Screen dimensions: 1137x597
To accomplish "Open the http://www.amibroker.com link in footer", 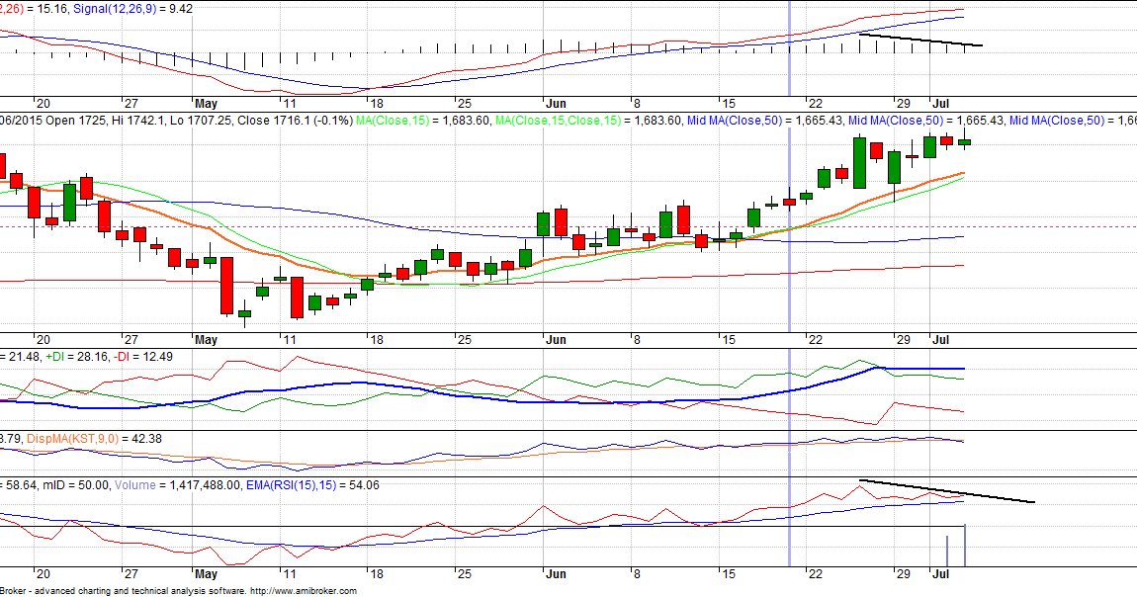I will [304, 591].
